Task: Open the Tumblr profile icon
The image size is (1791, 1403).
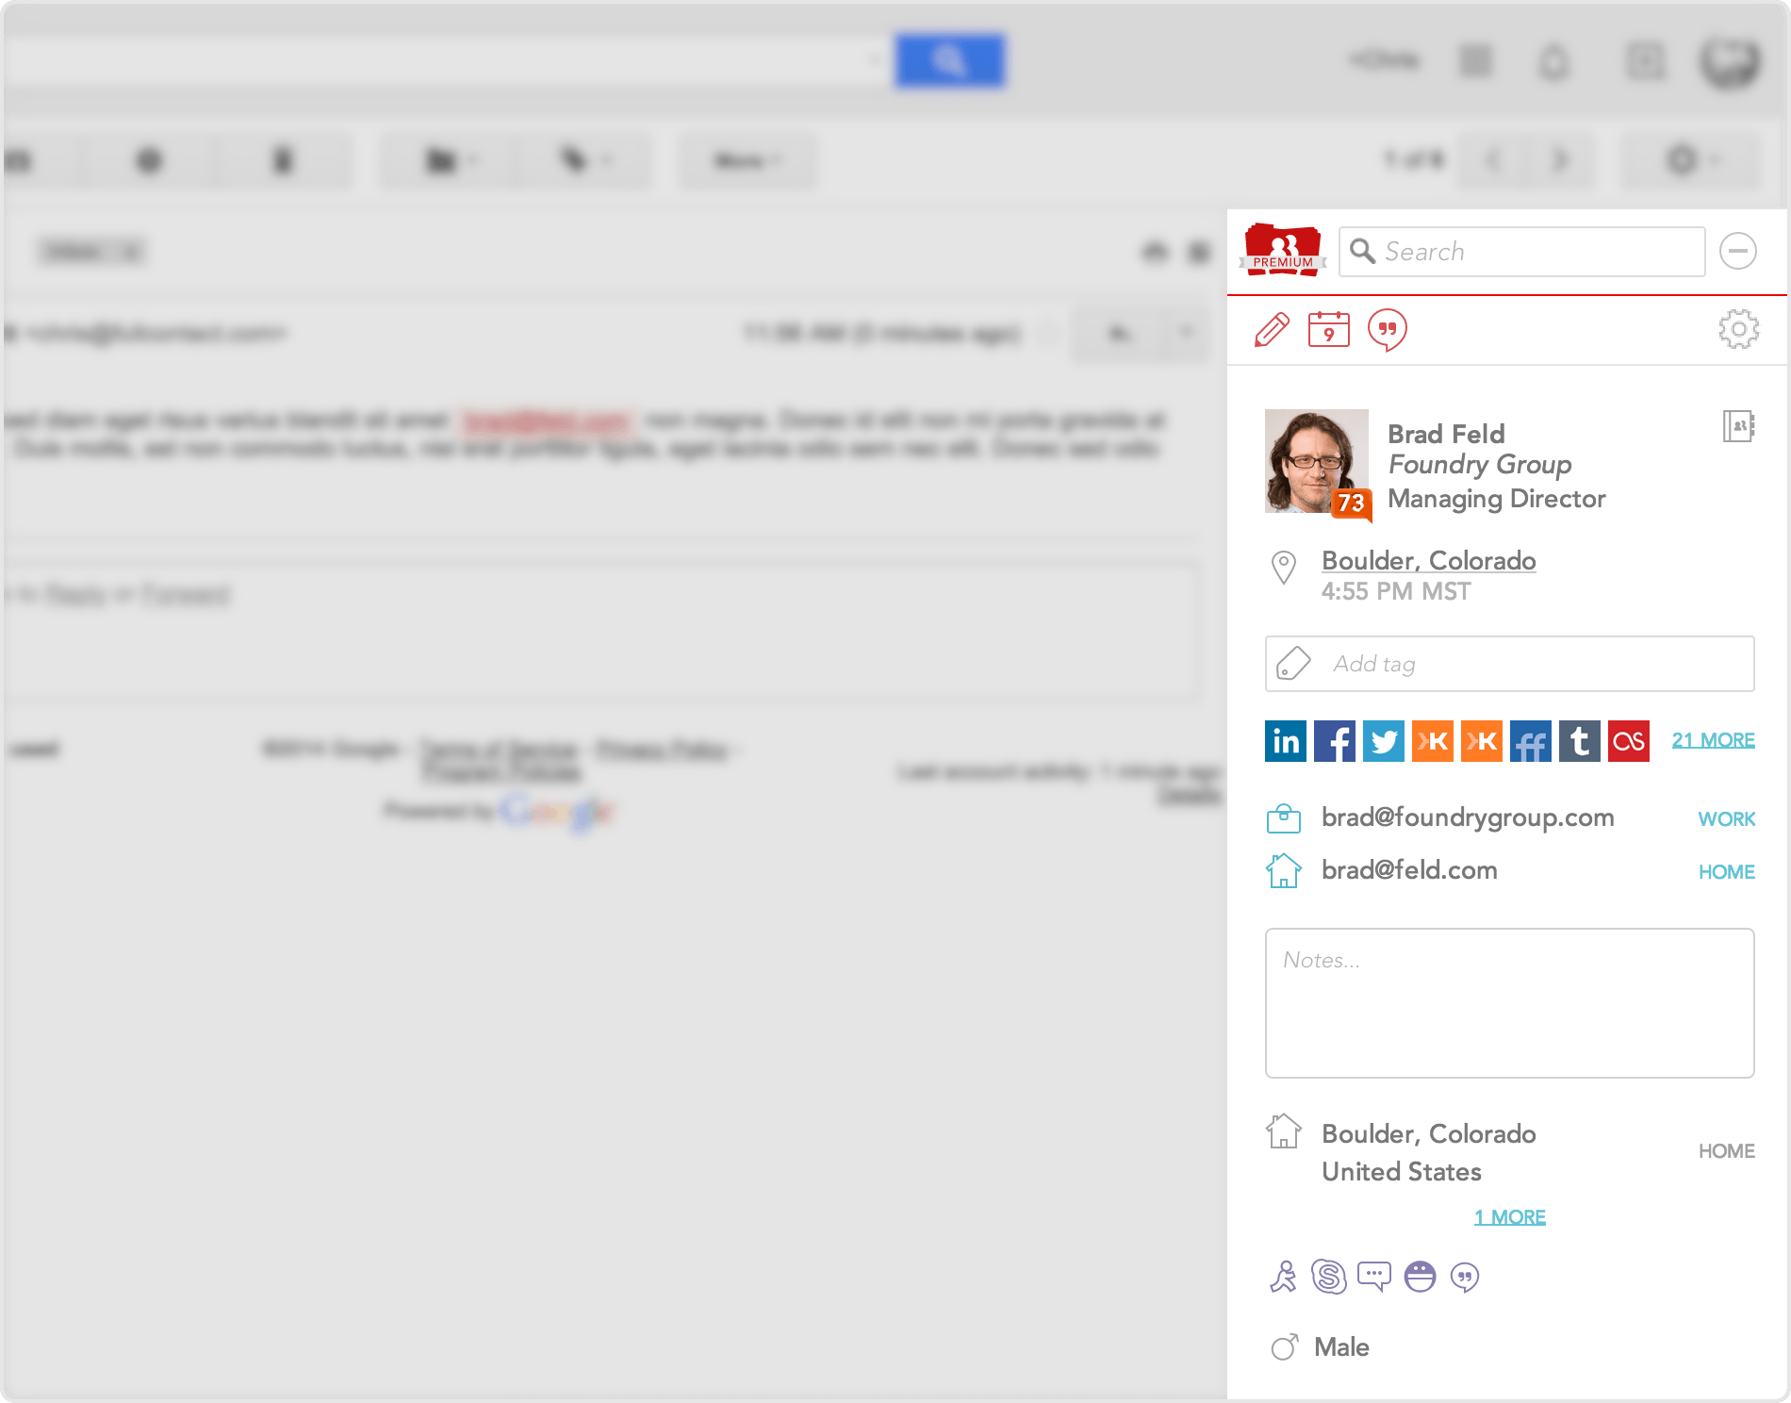Action: coord(1579,741)
